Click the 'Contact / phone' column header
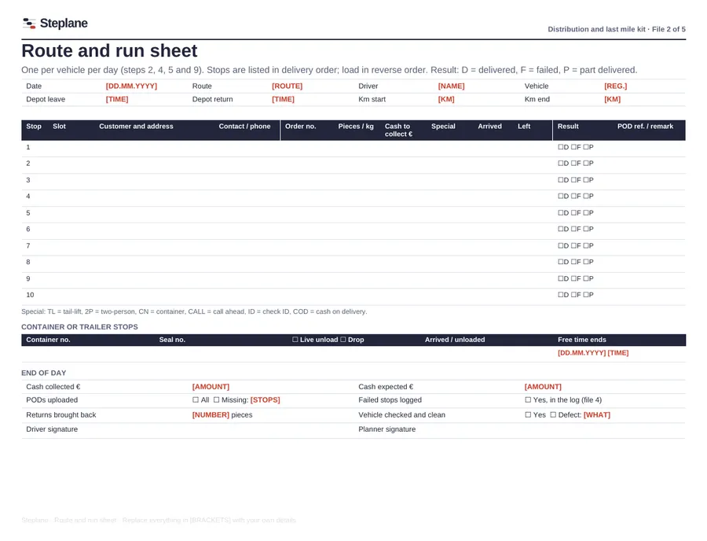The width and height of the screenshot is (707, 541). point(244,127)
